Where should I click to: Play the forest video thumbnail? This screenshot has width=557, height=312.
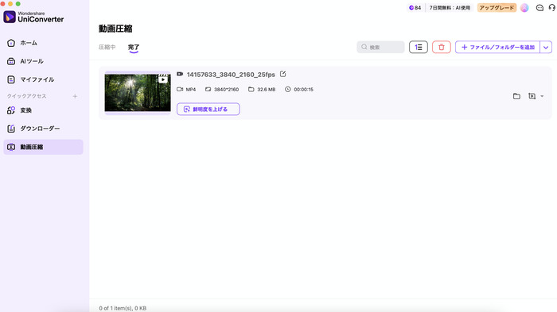click(x=138, y=93)
